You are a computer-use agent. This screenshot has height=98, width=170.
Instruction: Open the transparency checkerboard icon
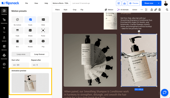click(x=147, y=10)
